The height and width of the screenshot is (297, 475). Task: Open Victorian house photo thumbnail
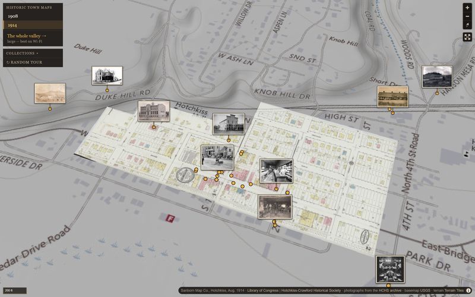[107, 75]
